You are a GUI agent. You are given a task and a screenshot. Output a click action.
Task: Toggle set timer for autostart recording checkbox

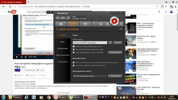pyautogui.click(x=74, y=66)
